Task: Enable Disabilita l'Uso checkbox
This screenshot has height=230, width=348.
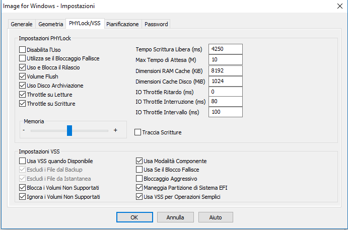Action: coord(23,49)
